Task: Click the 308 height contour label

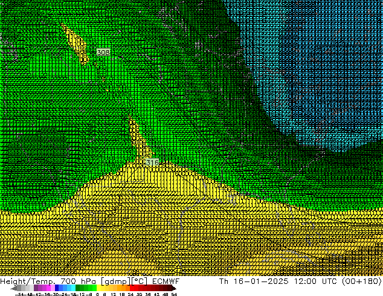Action: [x=103, y=52]
